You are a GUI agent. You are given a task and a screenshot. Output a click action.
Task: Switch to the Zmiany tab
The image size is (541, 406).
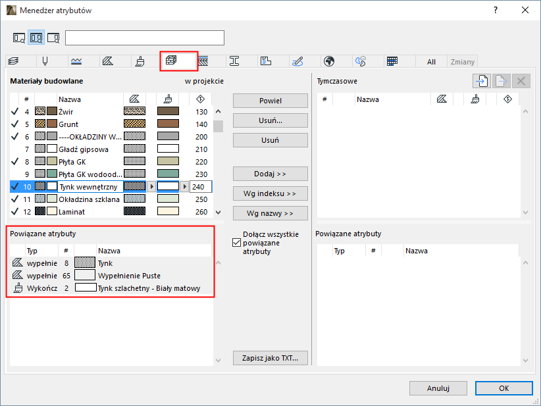tap(463, 62)
